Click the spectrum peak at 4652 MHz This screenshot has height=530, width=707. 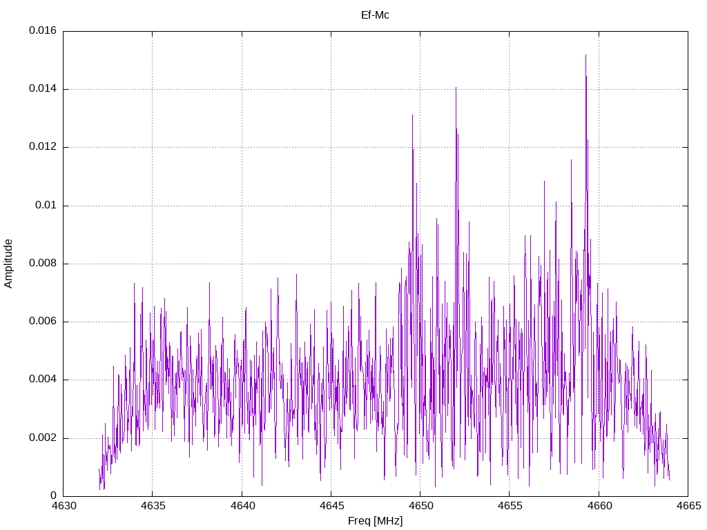(x=456, y=88)
